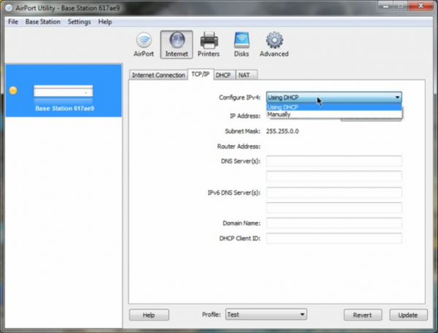Click the Update button

(x=408, y=315)
